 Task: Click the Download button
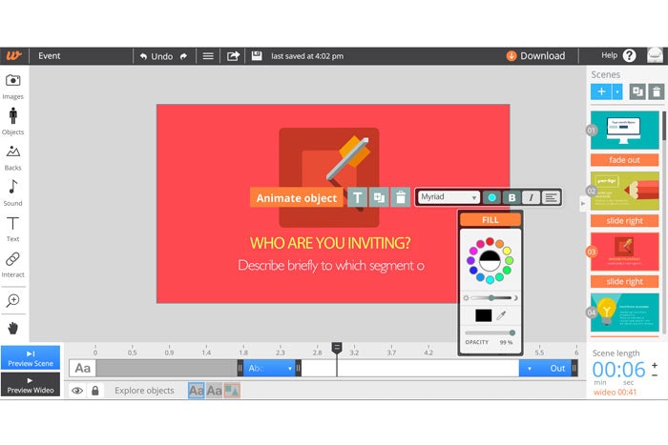(x=535, y=56)
